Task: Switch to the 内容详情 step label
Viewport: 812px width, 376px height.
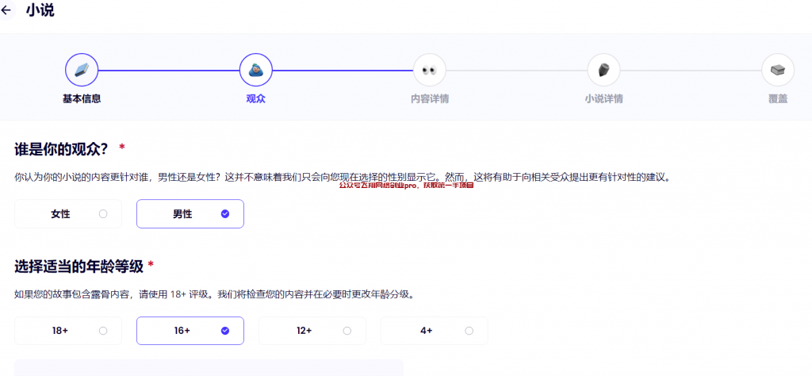Action: 429,99
